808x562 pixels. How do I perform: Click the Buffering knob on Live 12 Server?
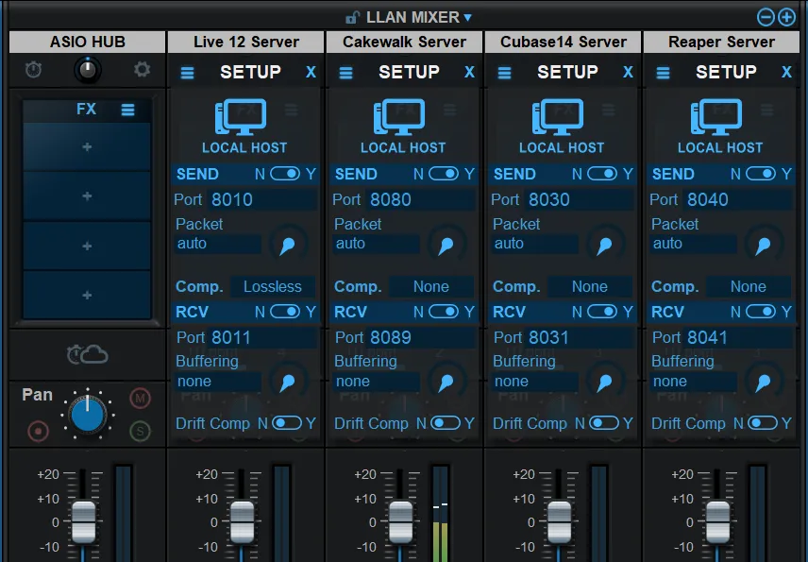click(x=289, y=381)
